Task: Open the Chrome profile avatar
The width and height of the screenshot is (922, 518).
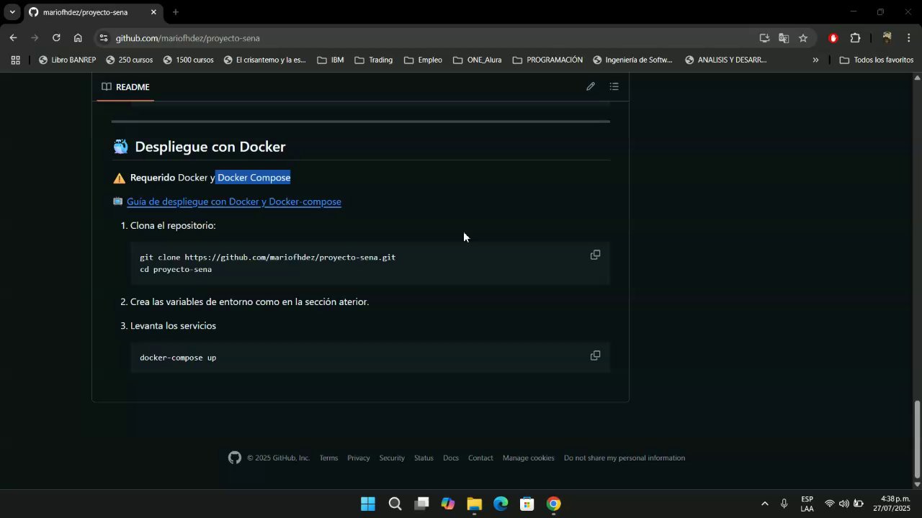Action: [887, 38]
